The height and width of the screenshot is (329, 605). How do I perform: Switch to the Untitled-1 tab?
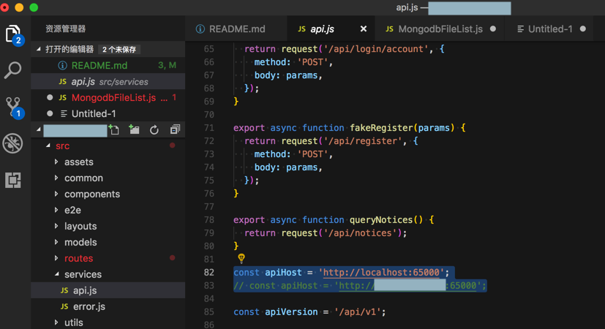(549, 29)
